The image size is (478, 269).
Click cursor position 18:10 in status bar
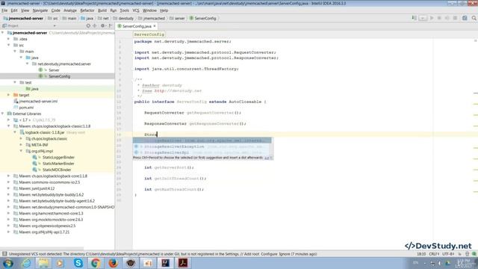click(421, 254)
